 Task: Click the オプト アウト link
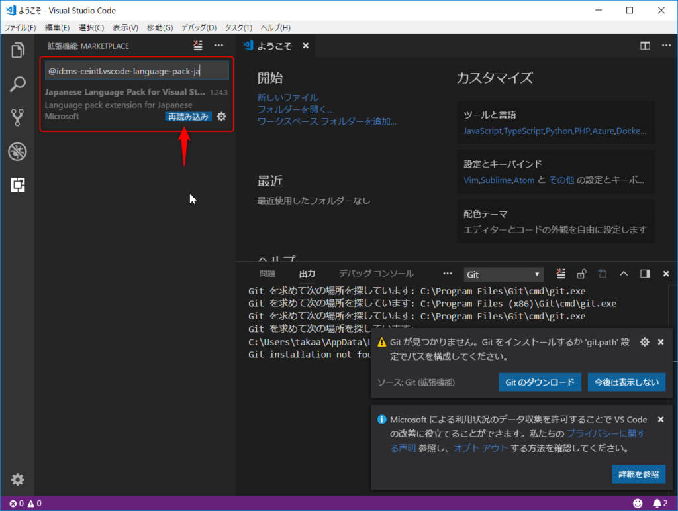coord(481,448)
